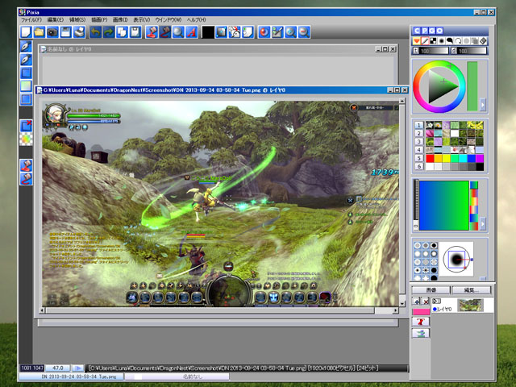Image resolution: width=516 pixels, height=387 pixels.
Task: Open the ファイル(F) menu
Action: click(31, 20)
